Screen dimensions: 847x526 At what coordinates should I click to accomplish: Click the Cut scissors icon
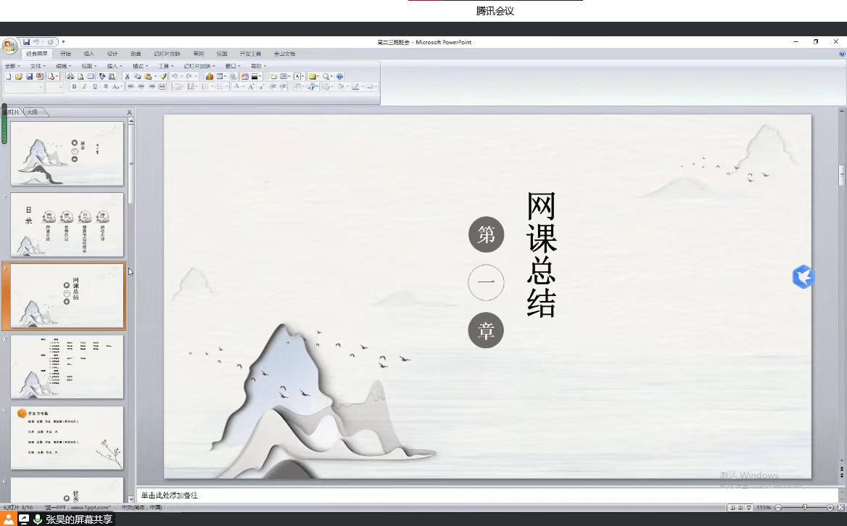[128, 76]
